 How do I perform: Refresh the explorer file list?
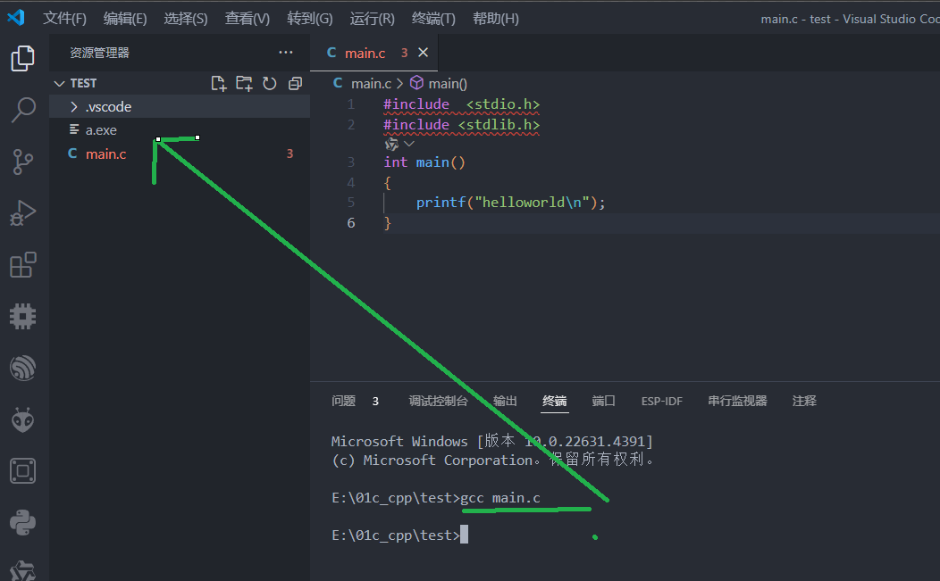coord(270,83)
